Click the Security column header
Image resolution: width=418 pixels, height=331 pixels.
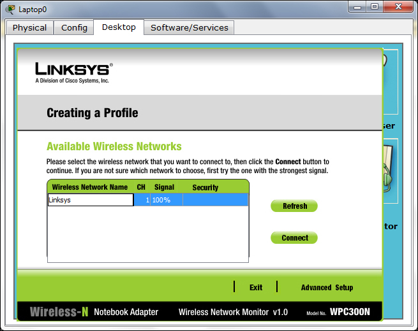[205, 188]
